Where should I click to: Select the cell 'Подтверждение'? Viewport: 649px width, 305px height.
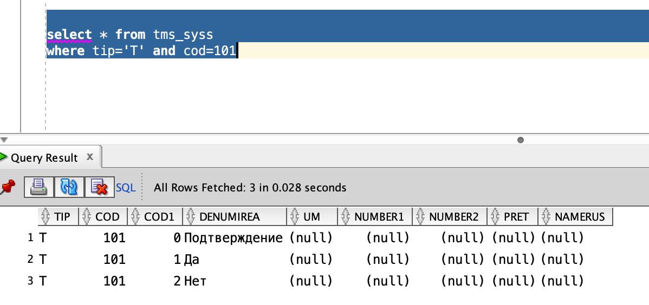pos(233,237)
